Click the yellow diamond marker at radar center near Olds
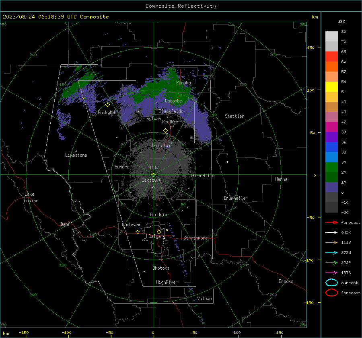Screen dimensions: 362x338 (x=153, y=175)
